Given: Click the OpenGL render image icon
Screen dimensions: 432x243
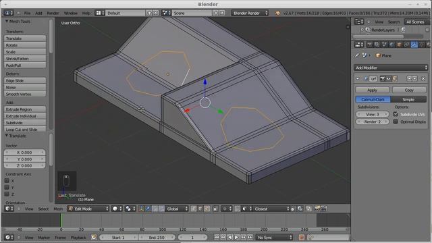Looking at the screenshot, I should coord(317,209).
